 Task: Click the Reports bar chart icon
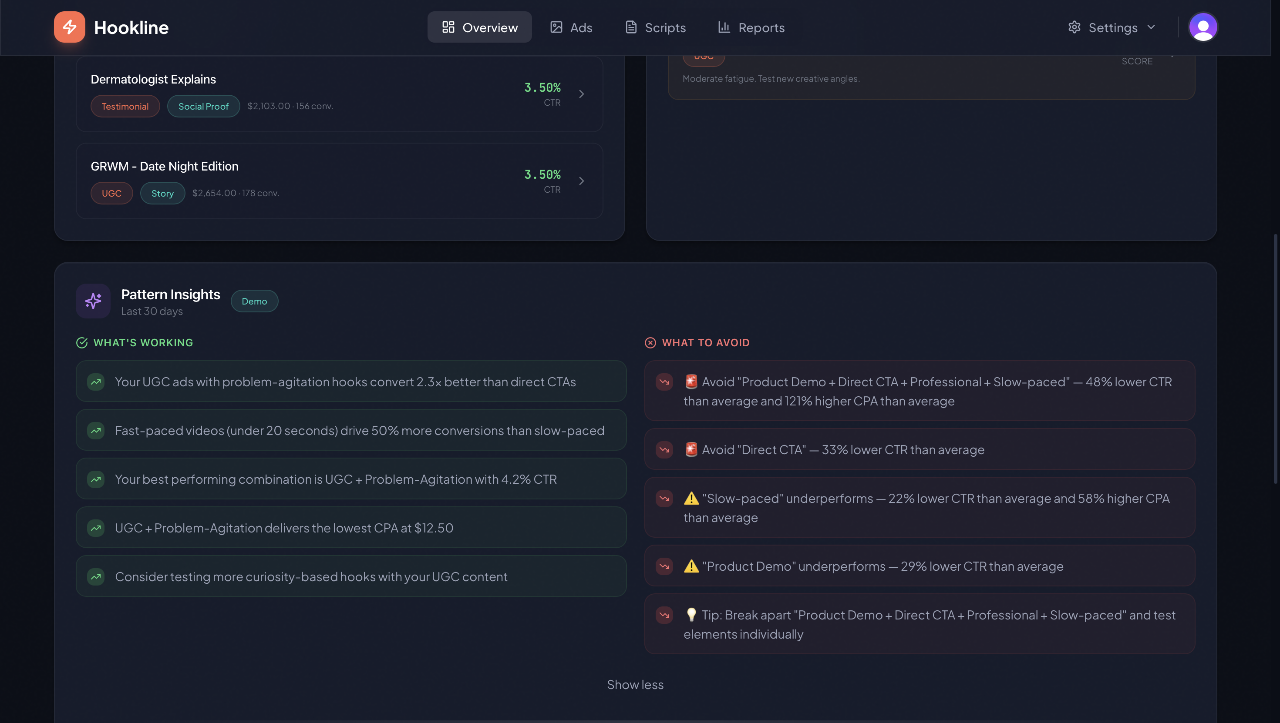click(724, 27)
